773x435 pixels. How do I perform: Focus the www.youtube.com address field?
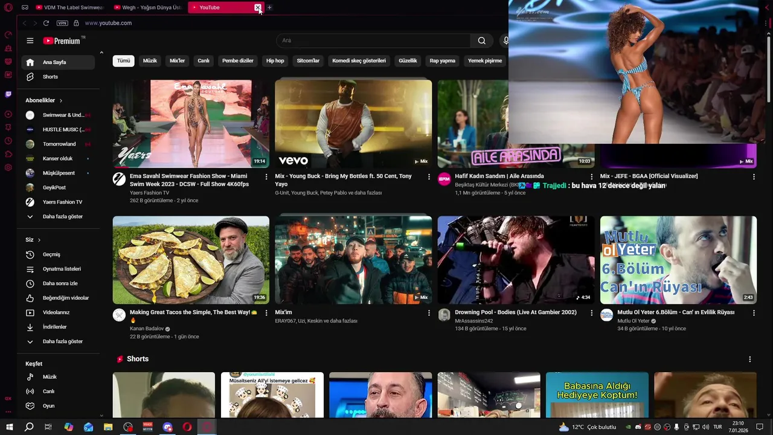(x=108, y=23)
